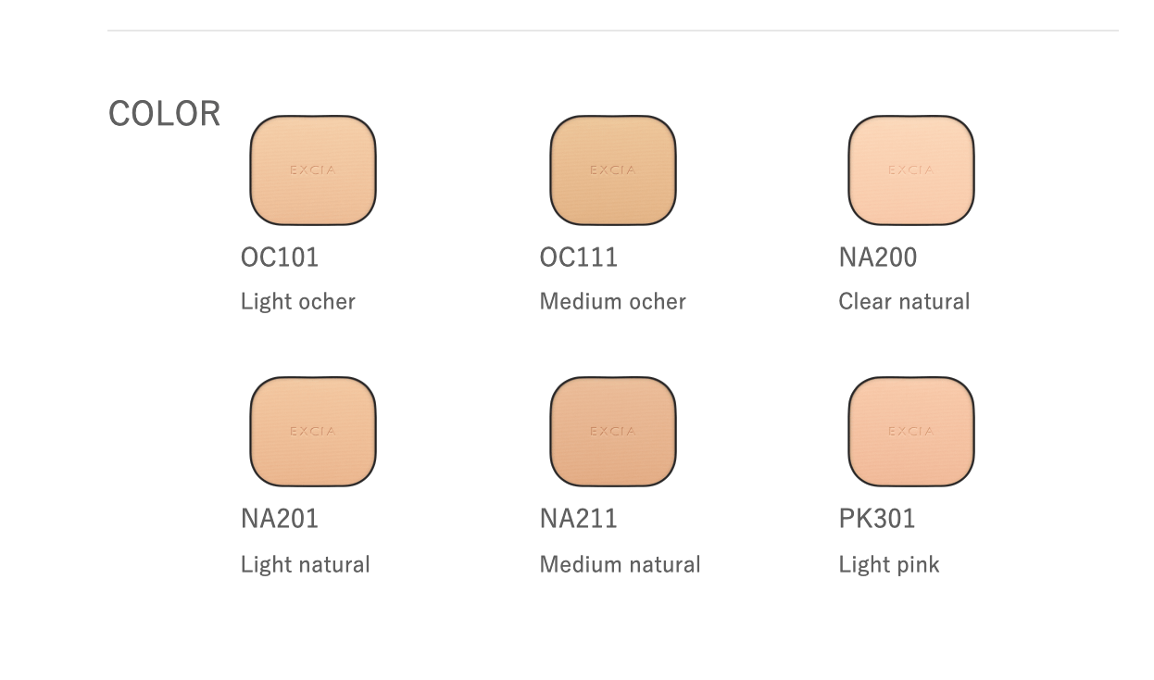Image resolution: width=1154 pixels, height=680 pixels.
Task: Choose the OC111 Medium ocher swatch
Action: tap(612, 170)
